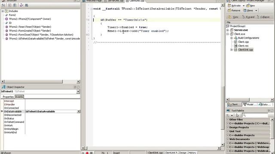Click the Remove button in Project Manager

coord(234,10)
